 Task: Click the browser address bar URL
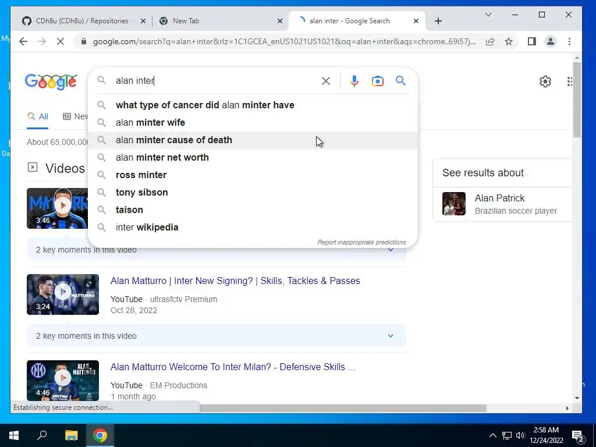pyautogui.click(x=284, y=41)
